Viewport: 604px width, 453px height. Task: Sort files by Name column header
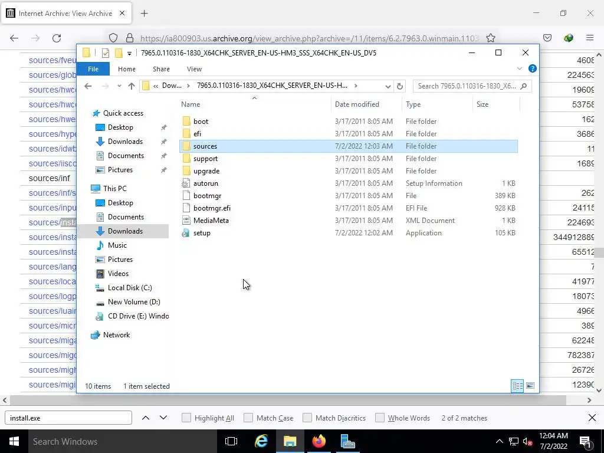point(254,104)
